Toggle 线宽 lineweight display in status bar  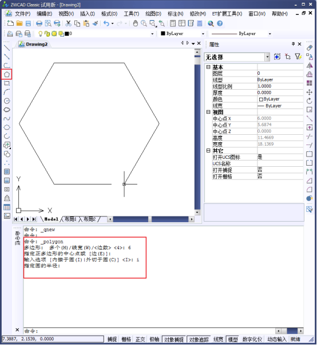tap(218, 339)
